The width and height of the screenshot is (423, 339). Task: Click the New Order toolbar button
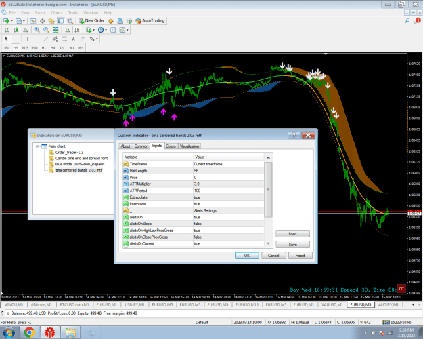click(91, 20)
